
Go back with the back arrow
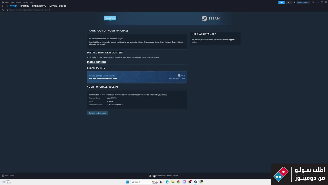[x=3, y=6]
